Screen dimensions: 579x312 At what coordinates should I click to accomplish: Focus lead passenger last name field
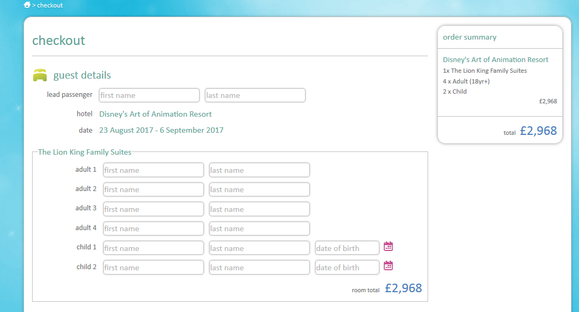tap(255, 95)
